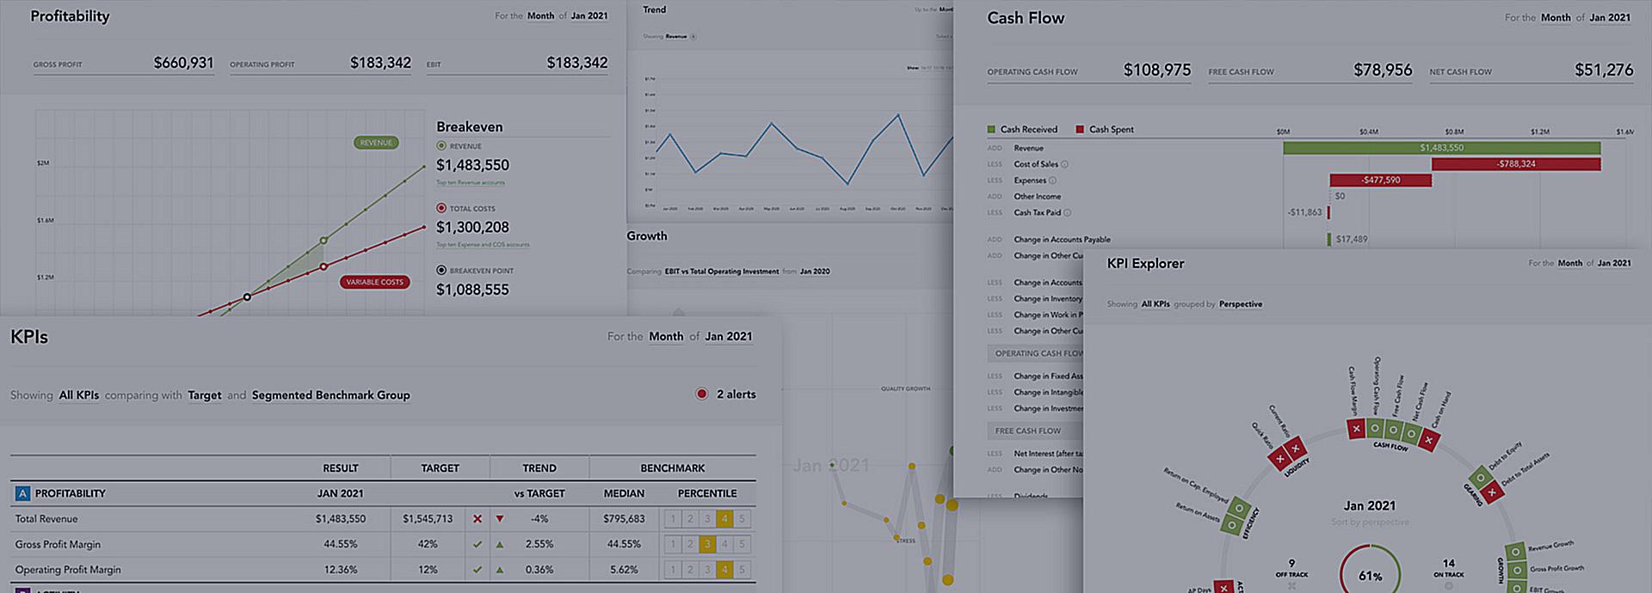The height and width of the screenshot is (593, 1652).
Task: Open Revenue selector in Trend panel
Action: coord(676,36)
